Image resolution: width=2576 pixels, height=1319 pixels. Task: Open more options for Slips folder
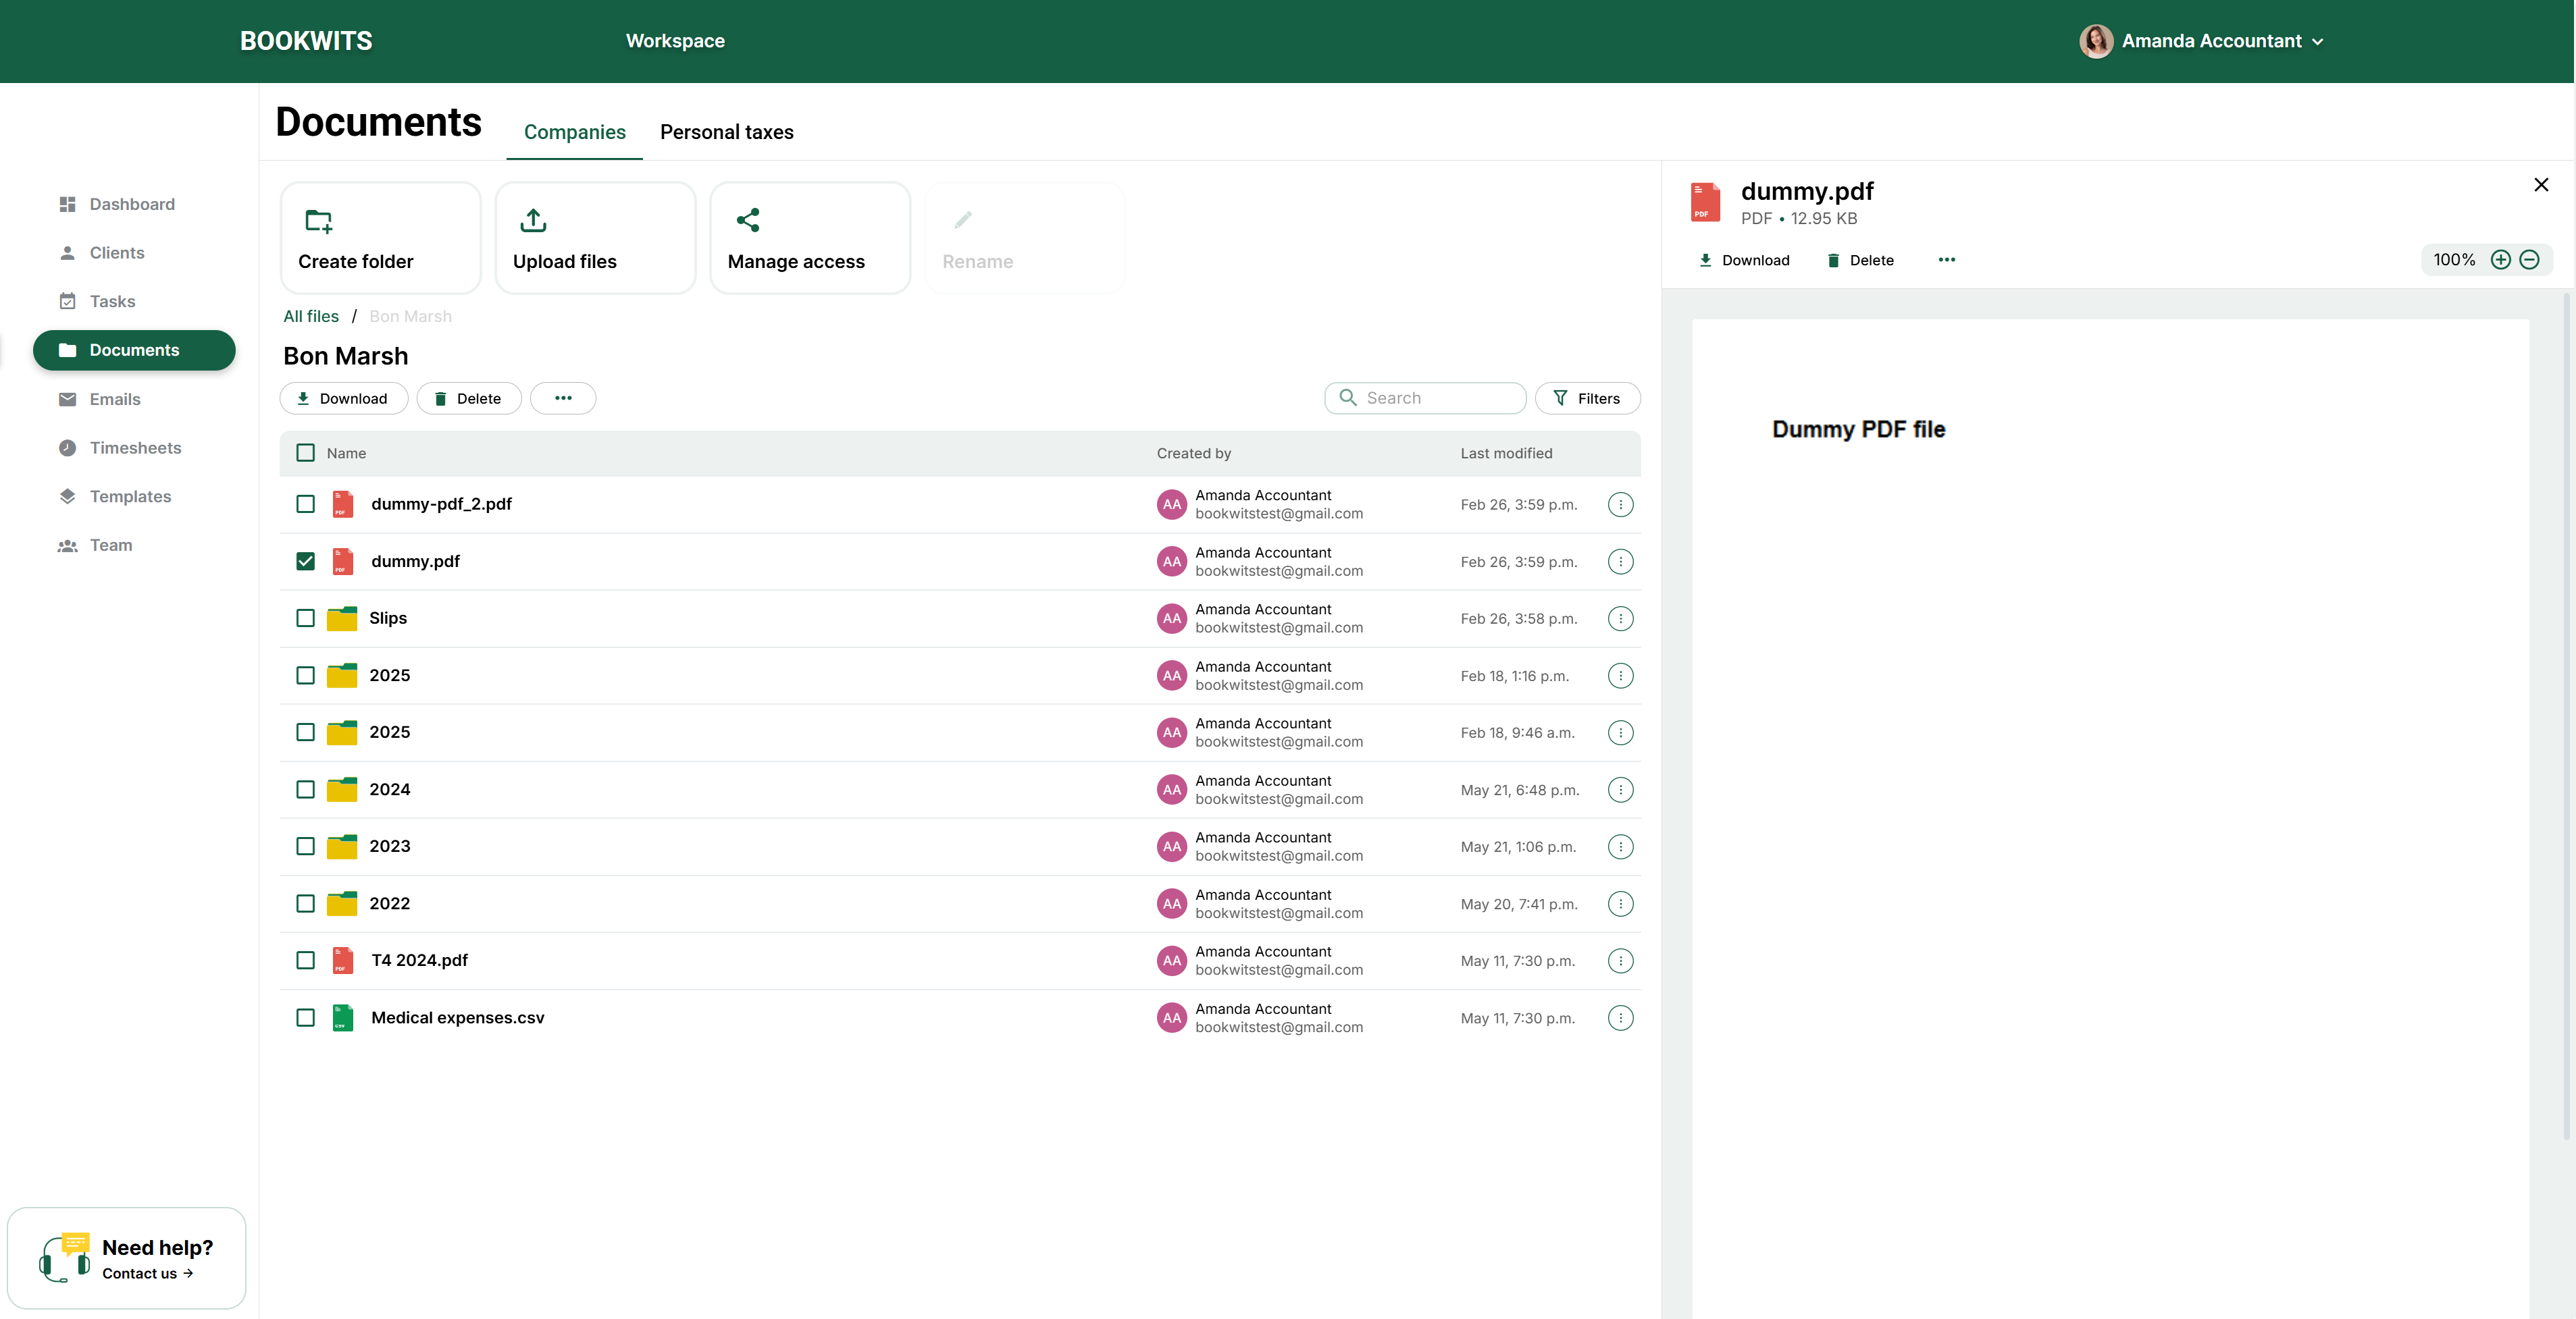(x=1620, y=618)
